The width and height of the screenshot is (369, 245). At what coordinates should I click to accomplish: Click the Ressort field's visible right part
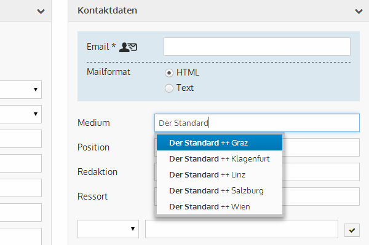click(x=321, y=196)
